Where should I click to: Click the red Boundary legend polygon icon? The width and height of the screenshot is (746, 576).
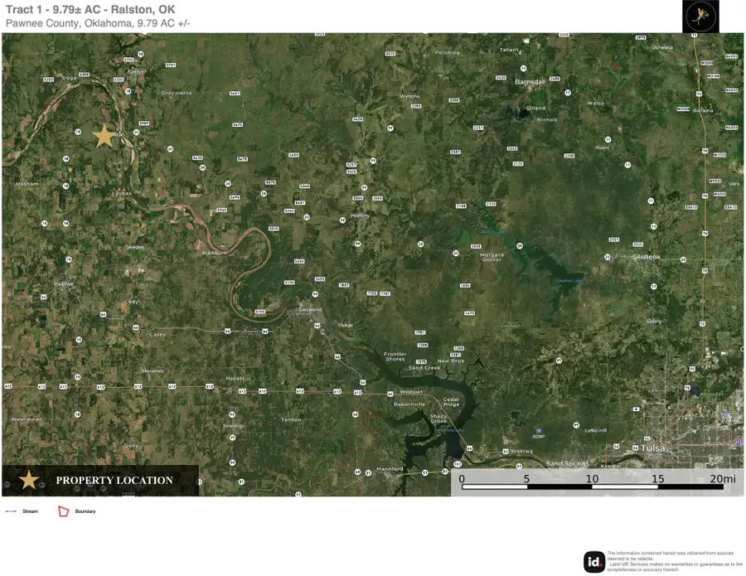(x=63, y=511)
